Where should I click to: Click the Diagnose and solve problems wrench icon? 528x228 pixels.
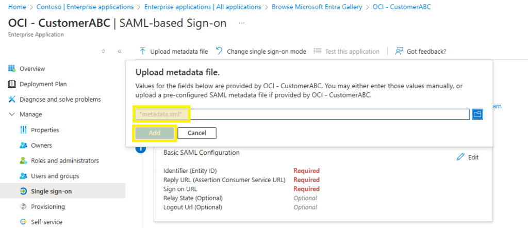(12, 100)
